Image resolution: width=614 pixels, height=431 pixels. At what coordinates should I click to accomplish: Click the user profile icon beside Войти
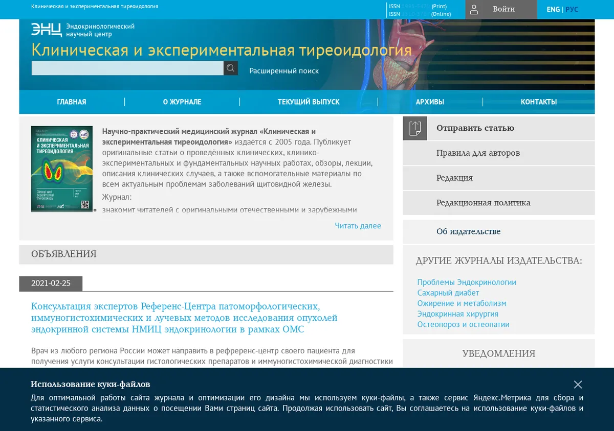click(474, 10)
